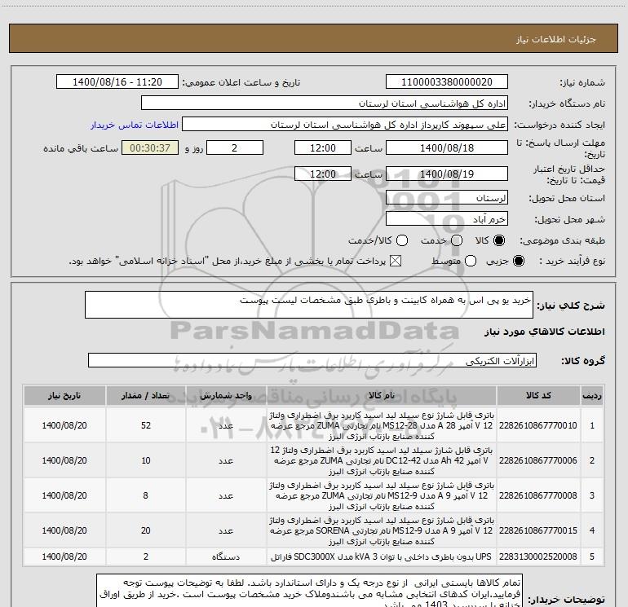Click product code 2283130002520008
Screen dimensions: 628x607
(x=538, y=556)
